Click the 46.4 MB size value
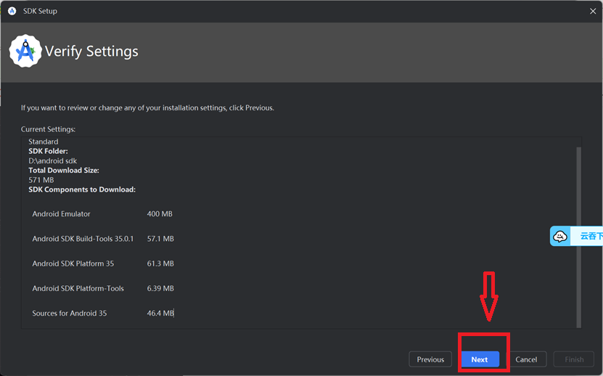603x376 pixels. point(160,314)
